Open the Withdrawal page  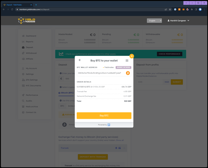[x=31, y=53]
